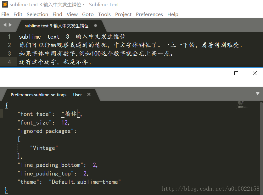Open the Project menu
Screen dimensions: 263x195
coord(123,14)
